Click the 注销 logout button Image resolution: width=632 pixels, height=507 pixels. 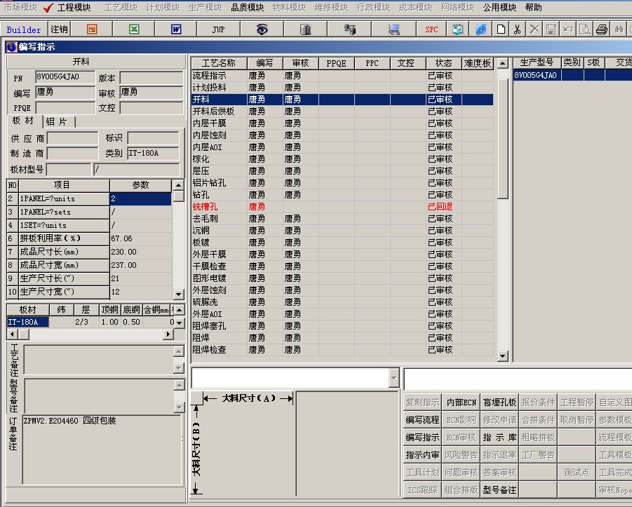(x=59, y=29)
